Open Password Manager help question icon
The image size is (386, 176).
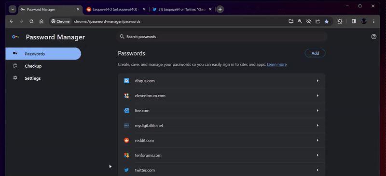point(373,37)
